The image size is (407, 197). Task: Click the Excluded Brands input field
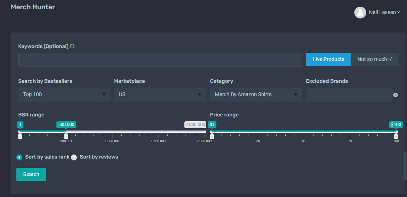click(x=349, y=95)
